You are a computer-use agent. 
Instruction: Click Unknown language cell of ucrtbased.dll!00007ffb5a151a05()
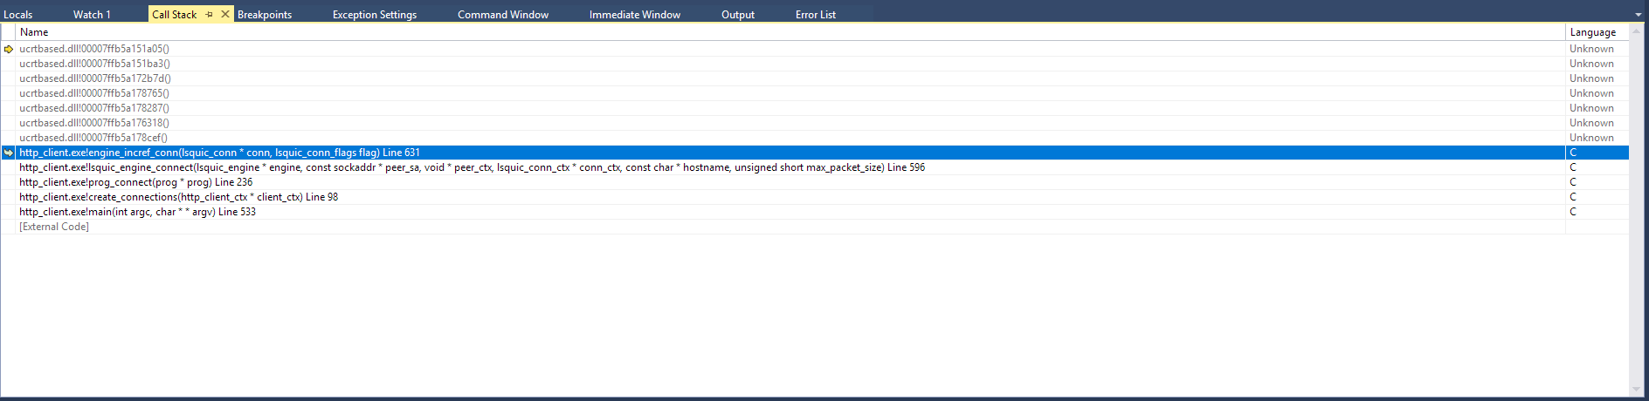(1591, 49)
